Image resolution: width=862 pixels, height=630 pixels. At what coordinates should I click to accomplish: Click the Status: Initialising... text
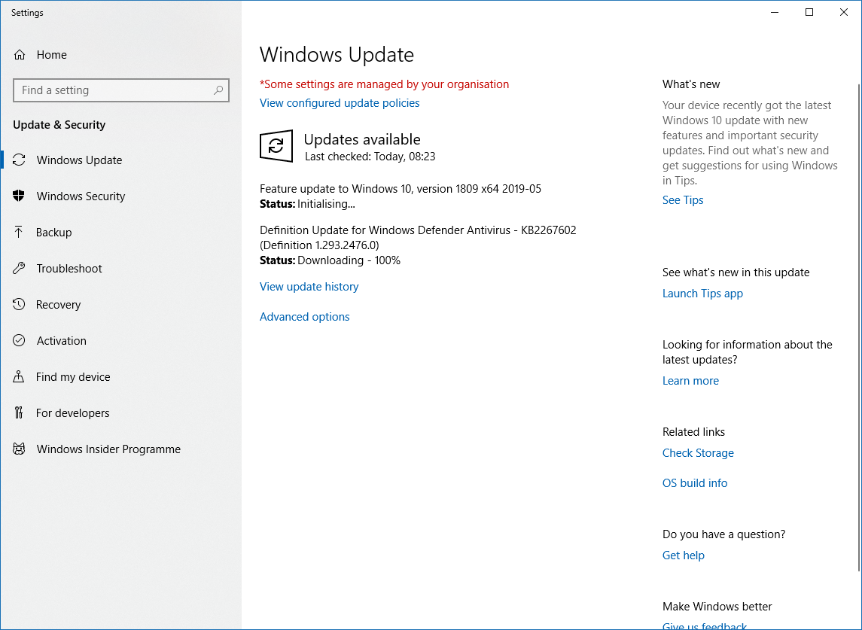[x=307, y=204]
